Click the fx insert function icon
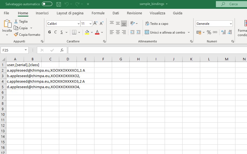 pyautogui.click(x=62, y=50)
